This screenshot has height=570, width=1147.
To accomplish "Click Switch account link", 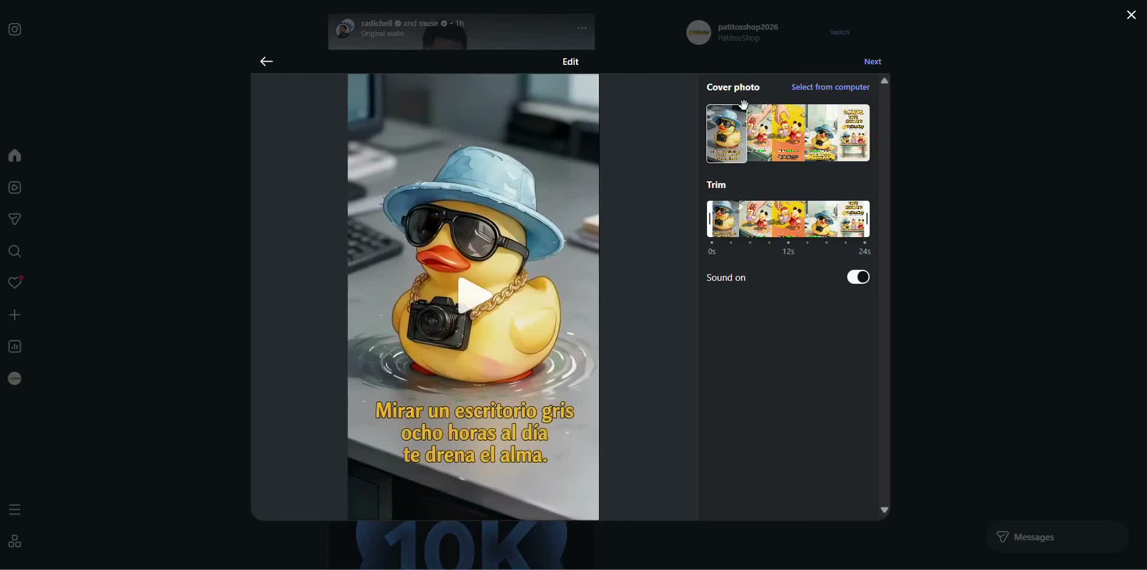I will click(x=839, y=32).
